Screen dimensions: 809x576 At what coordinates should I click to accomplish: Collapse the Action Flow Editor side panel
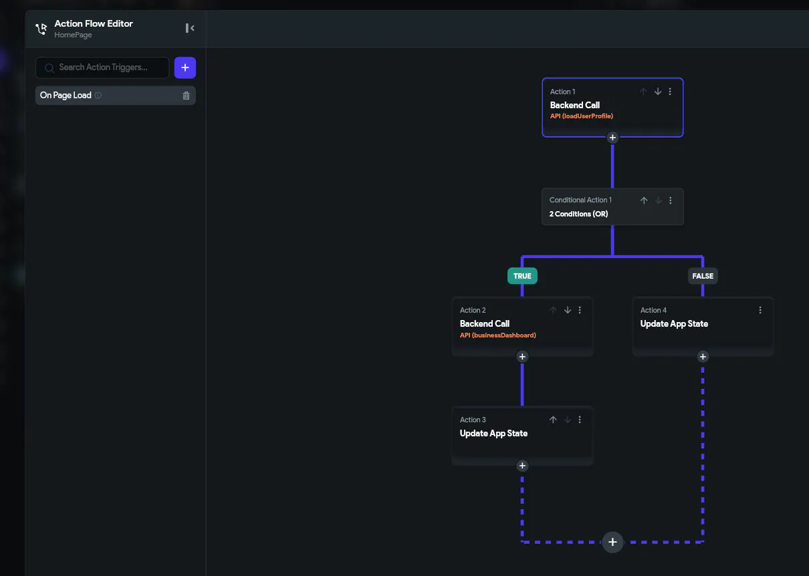(190, 28)
